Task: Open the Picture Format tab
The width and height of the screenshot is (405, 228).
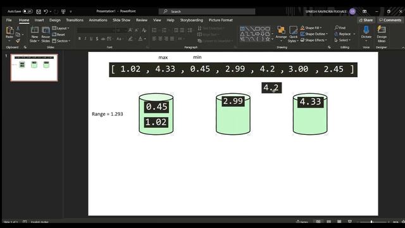Action: pos(221,20)
